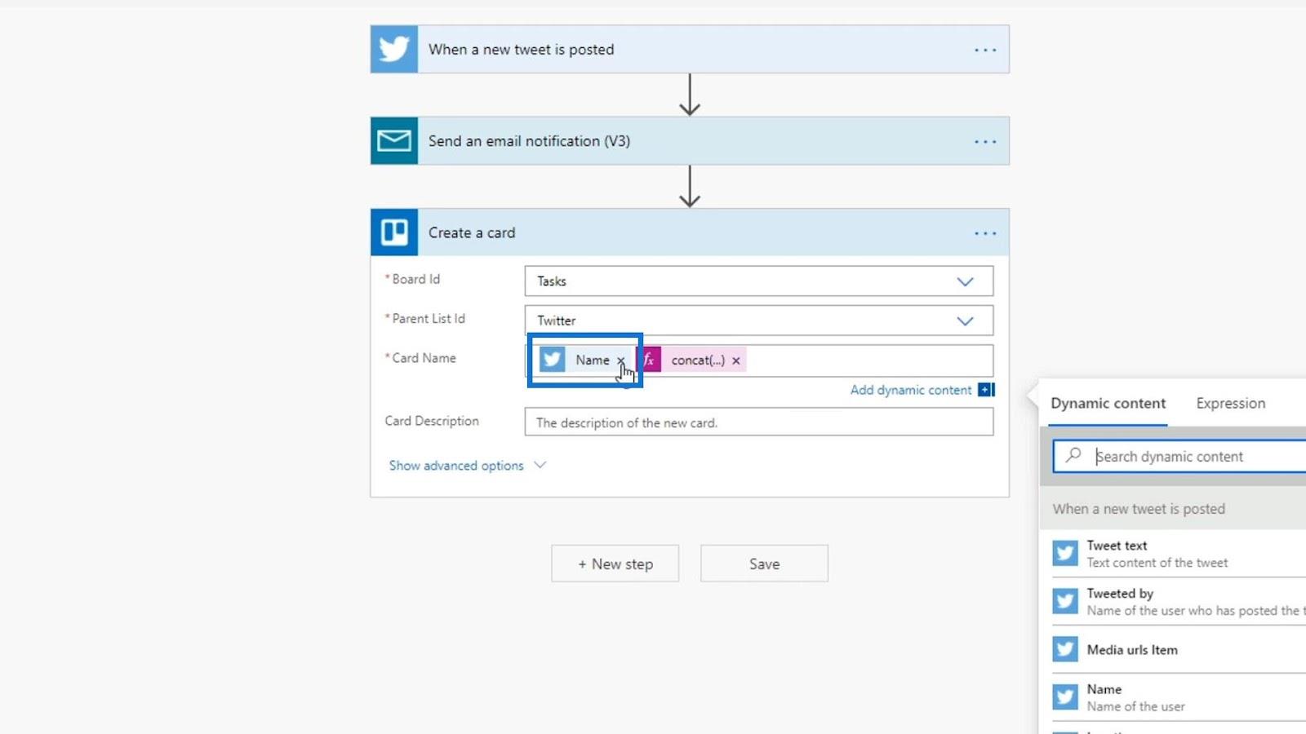Insert Name of the user dynamic content

pyautogui.click(x=1179, y=697)
